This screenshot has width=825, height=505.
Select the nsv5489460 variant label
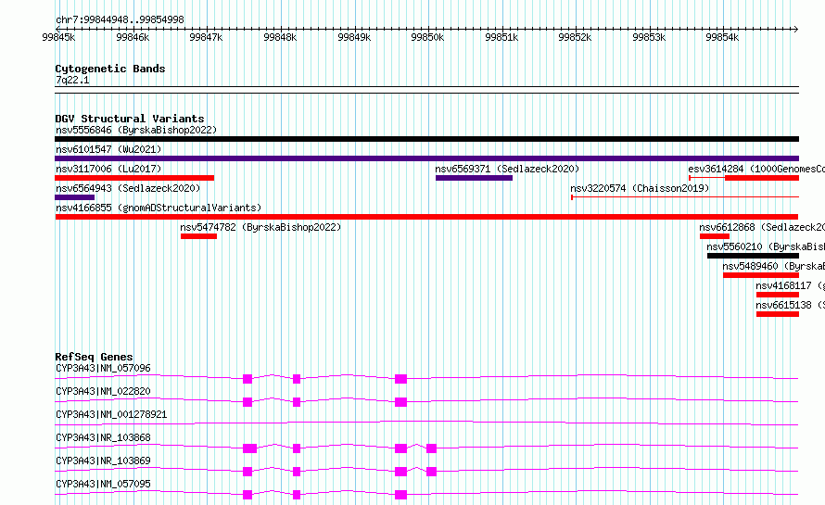click(x=773, y=266)
